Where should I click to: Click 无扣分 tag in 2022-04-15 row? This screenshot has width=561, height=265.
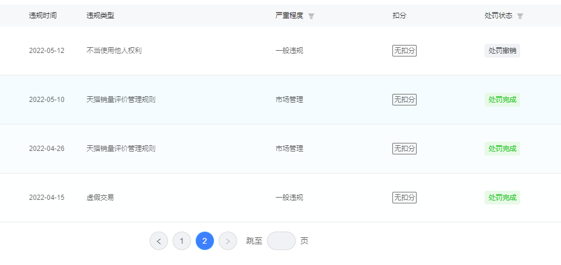coord(404,198)
